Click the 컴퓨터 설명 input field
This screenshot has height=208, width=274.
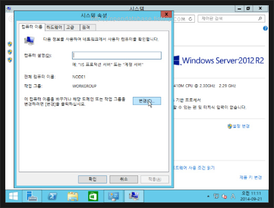tap(117, 55)
